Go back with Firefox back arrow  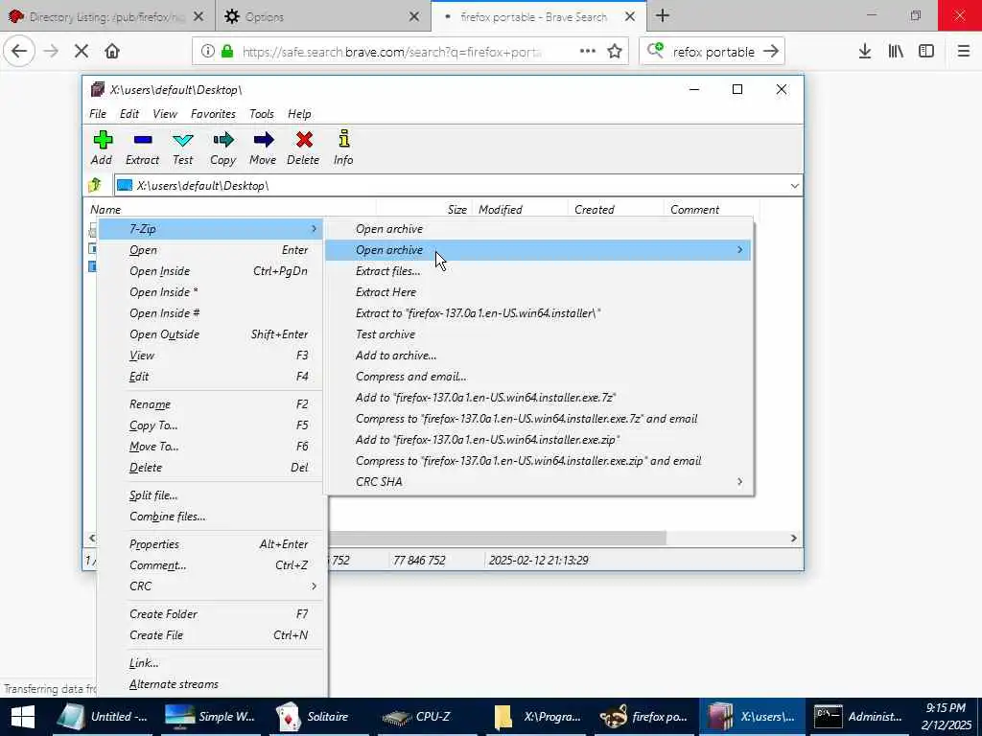(x=19, y=51)
